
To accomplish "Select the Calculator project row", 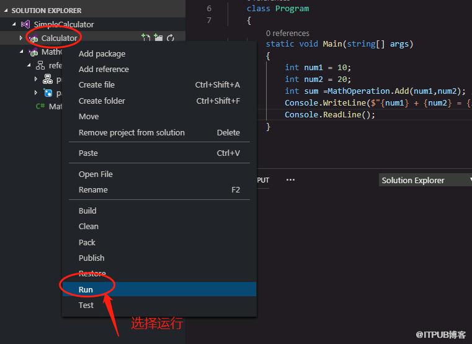I will click(92, 38).
